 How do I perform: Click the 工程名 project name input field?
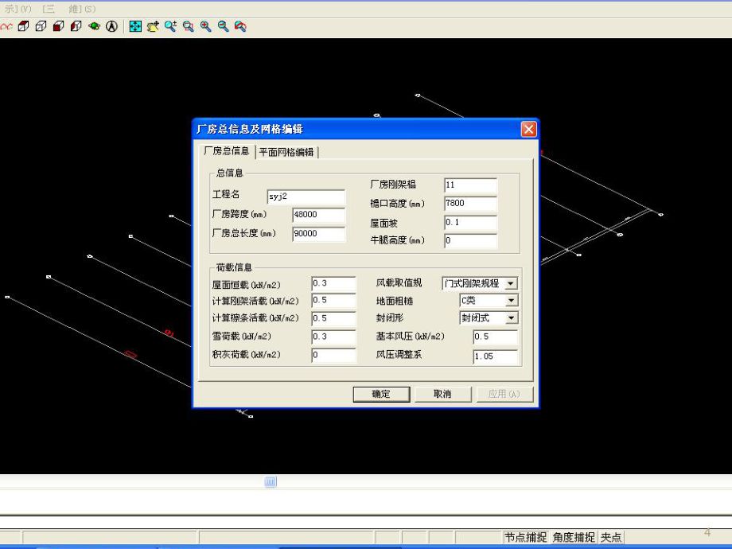(306, 197)
